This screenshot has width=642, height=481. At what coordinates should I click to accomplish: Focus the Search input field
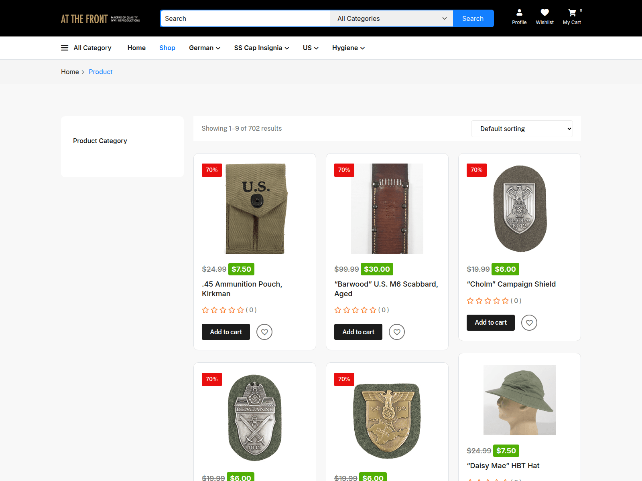[x=245, y=18]
